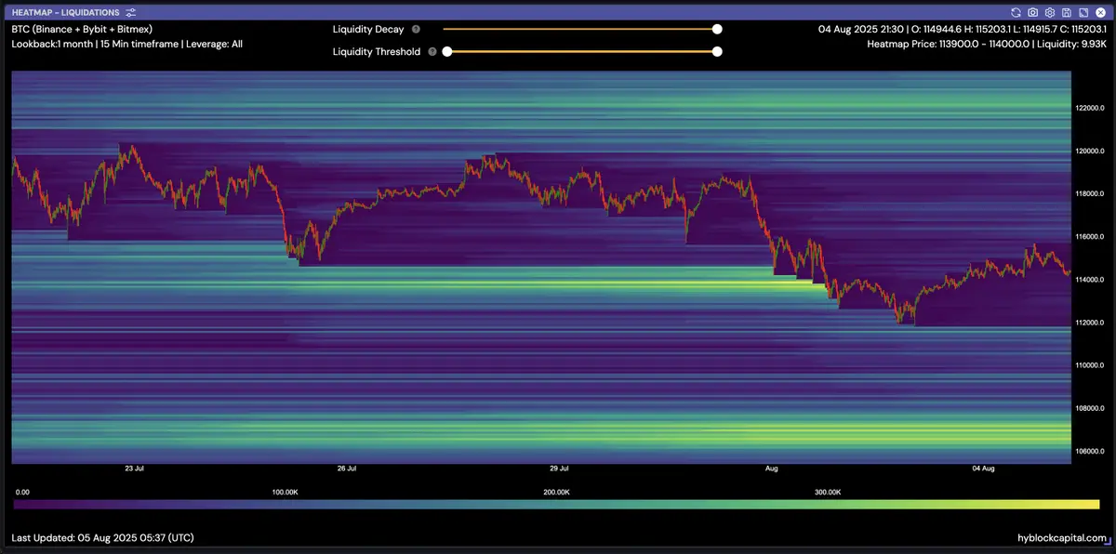Click the Liquidity Decay label
The width and height of the screenshot is (1116, 554).
(x=368, y=29)
